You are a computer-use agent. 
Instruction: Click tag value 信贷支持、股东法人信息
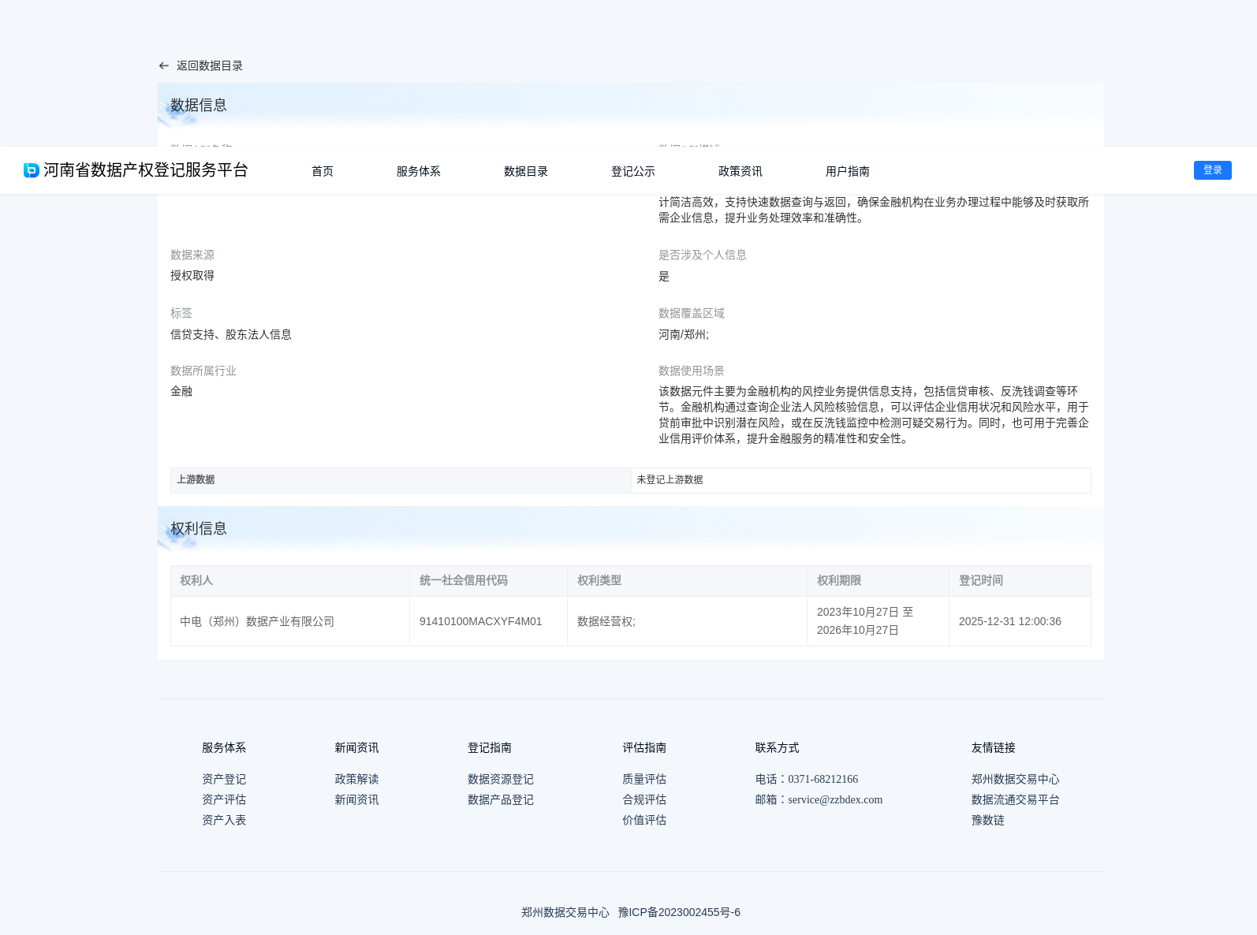click(231, 334)
